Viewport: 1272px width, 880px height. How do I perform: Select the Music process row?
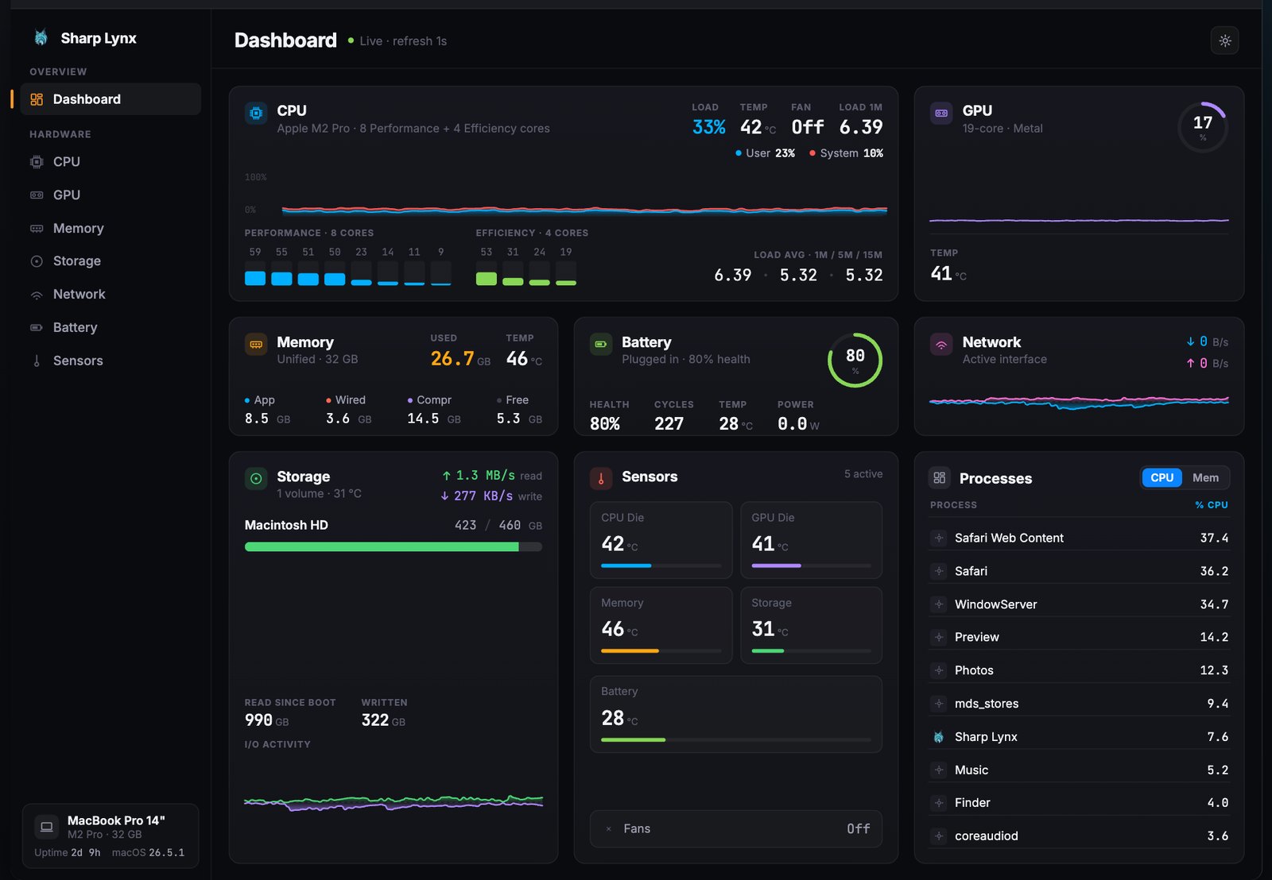pos(1079,770)
